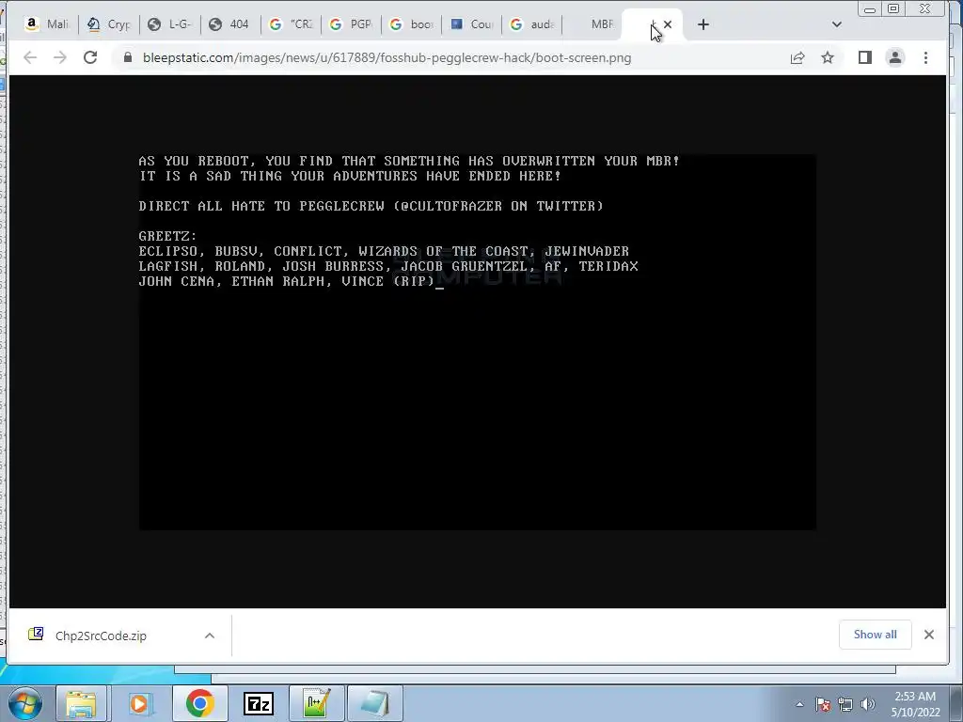Image resolution: width=963 pixels, height=722 pixels.
Task: Open a new browser tab
Action: click(x=703, y=24)
